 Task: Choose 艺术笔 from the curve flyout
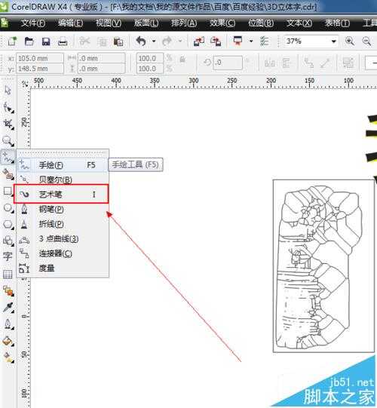[61, 194]
